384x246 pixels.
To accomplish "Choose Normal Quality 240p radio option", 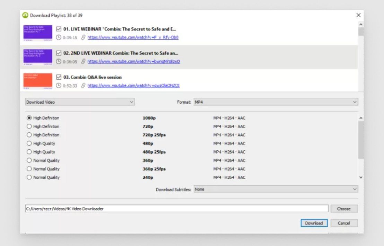I will 29,177.
